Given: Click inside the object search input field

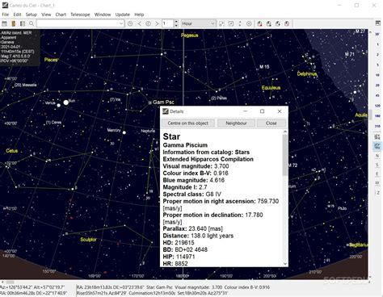Looking at the screenshot, I should point(78,23).
